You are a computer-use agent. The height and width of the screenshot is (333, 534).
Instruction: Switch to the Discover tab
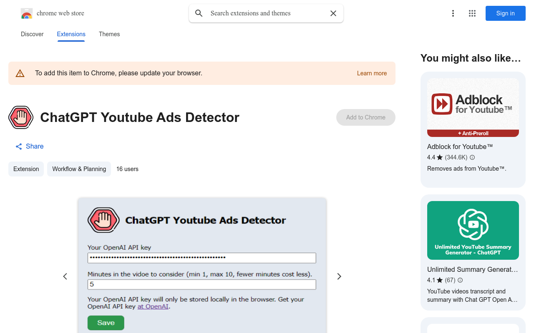[32, 34]
